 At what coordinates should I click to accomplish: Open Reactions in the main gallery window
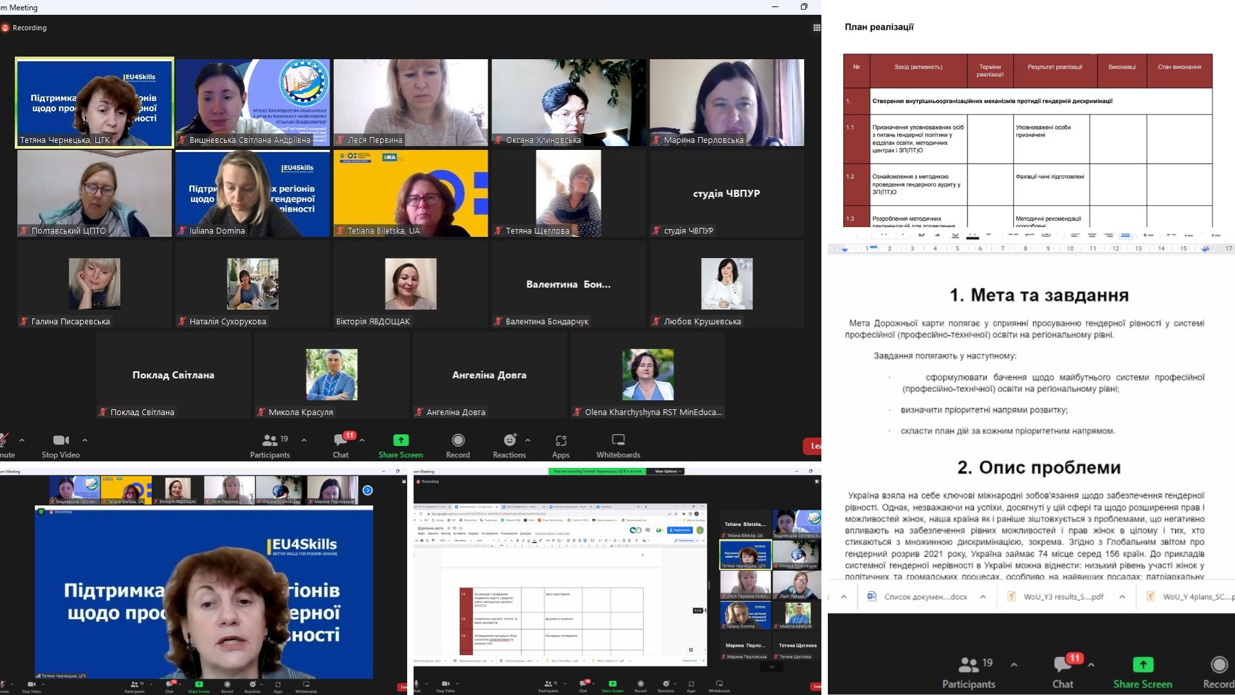click(509, 446)
